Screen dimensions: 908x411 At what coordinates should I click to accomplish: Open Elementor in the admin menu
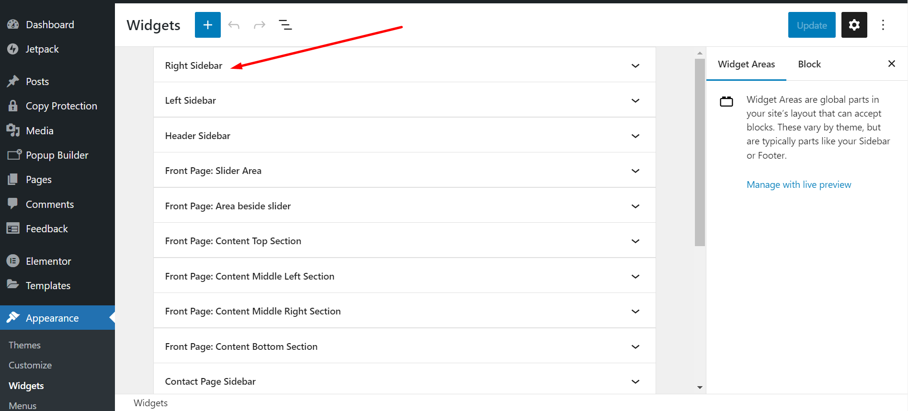tap(48, 261)
